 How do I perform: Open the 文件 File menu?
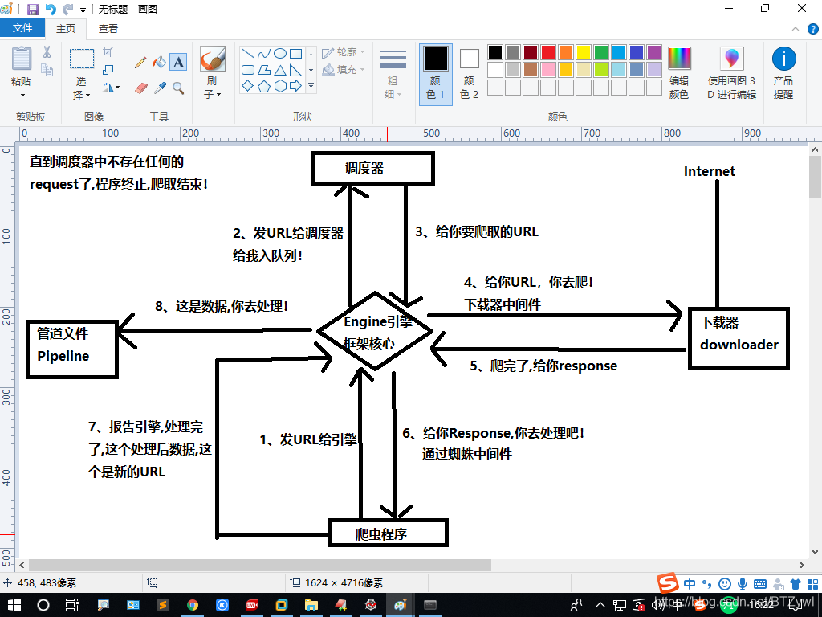click(x=22, y=28)
